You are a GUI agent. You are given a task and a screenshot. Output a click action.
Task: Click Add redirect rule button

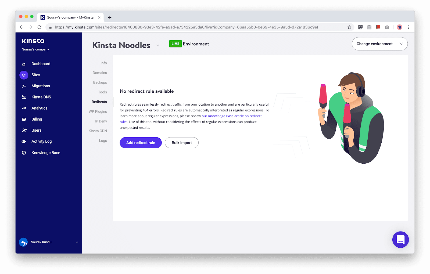(141, 143)
